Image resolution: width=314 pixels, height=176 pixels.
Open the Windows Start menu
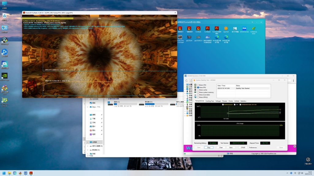(x=4, y=173)
